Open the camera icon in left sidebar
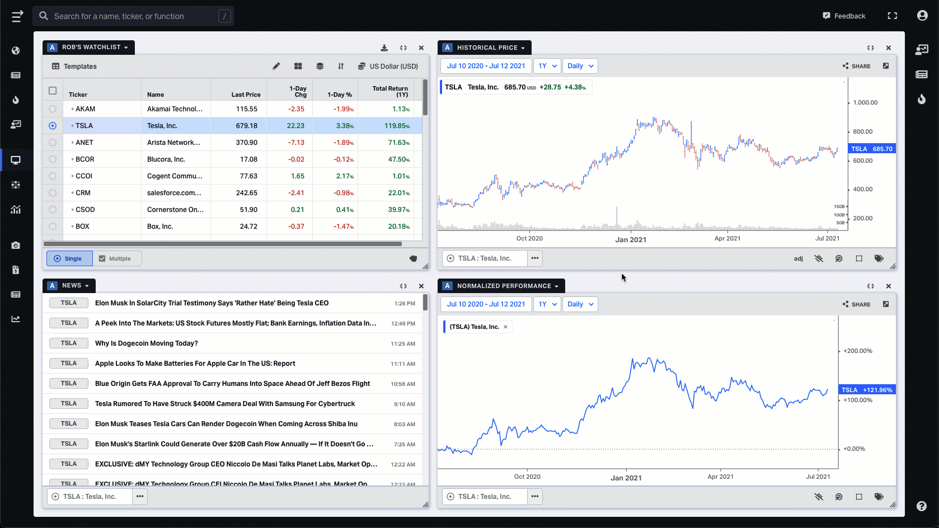Screen dimensions: 939x528 [16, 245]
